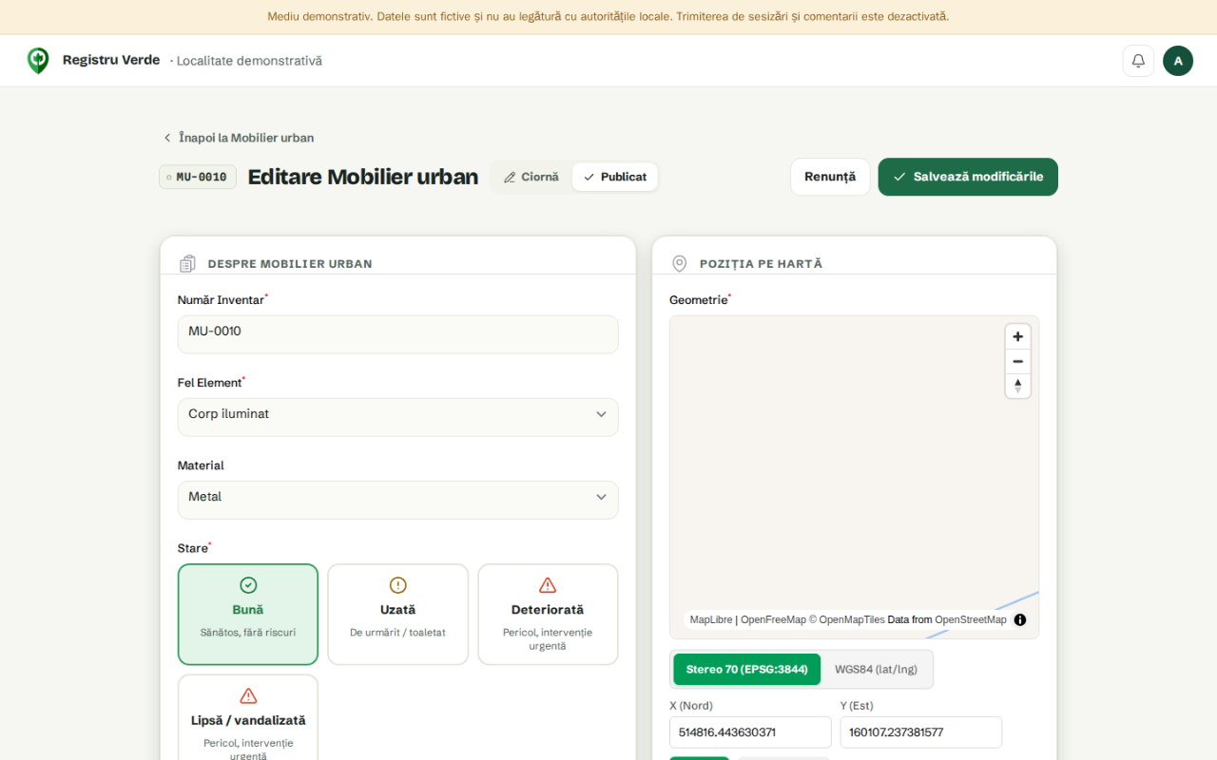Zoom in on the map
Image resolution: width=1217 pixels, height=760 pixels.
(x=1018, y=337)
